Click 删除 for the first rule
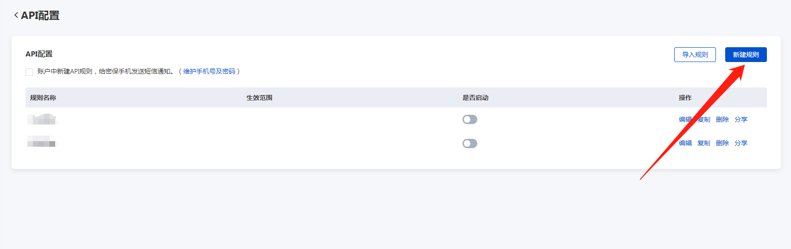The height and width of the screenshot is (249, 791). pyautogui.click(x=722, y=119)
